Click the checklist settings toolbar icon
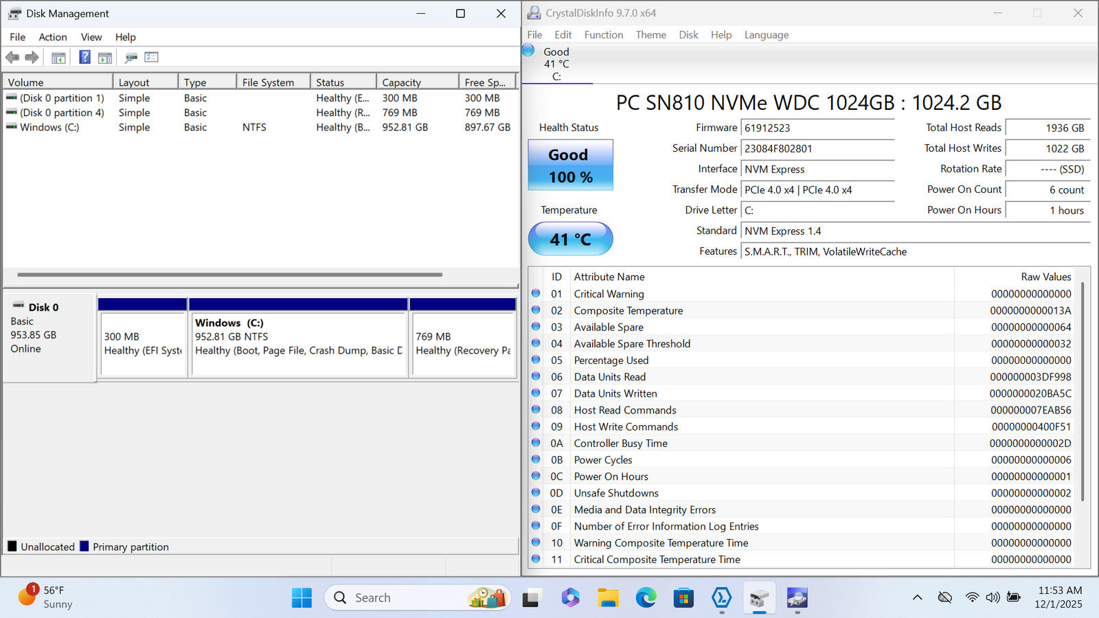Screen dimensions: 1099x618 (x=151, y=58)
